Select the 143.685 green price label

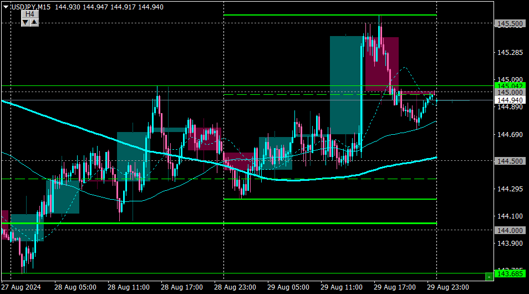510,273
